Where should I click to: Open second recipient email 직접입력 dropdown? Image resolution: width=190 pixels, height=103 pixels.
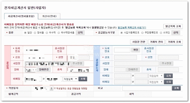click(x=156, y=82)
